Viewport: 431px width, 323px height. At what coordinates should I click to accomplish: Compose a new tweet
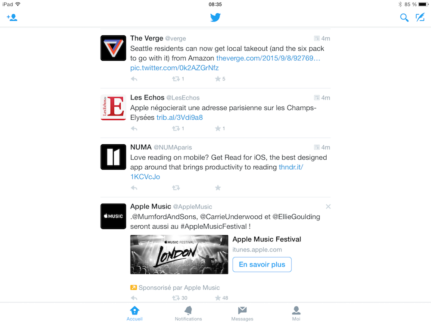420,17
